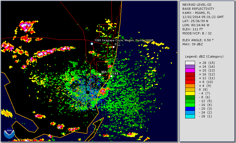Click the MODE/VCP: B / 32 line

tap(197, 33)
